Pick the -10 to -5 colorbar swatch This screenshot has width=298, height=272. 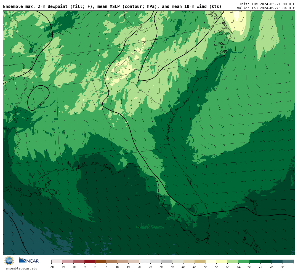(x=79, y=262)
